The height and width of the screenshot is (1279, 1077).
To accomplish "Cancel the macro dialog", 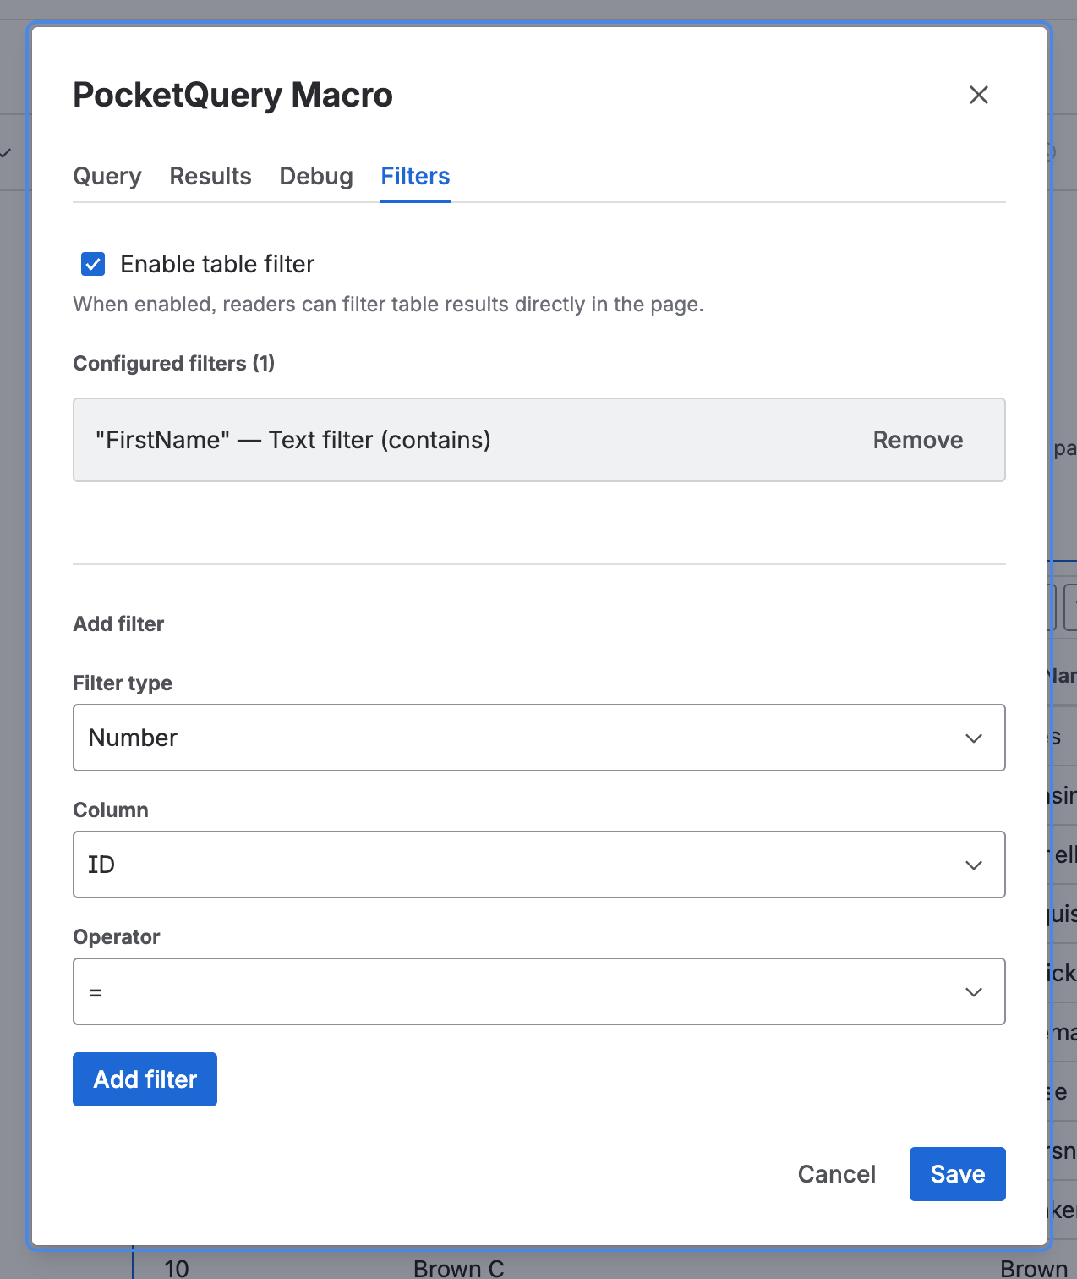I will 836,1174.
